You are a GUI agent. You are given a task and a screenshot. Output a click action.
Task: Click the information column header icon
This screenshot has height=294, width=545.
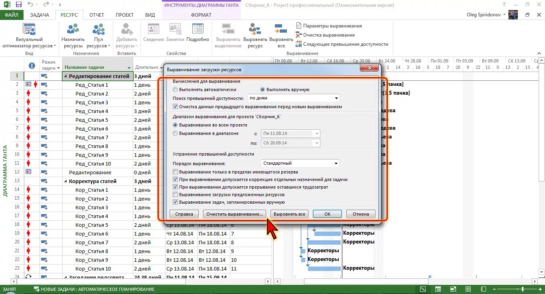32,66
